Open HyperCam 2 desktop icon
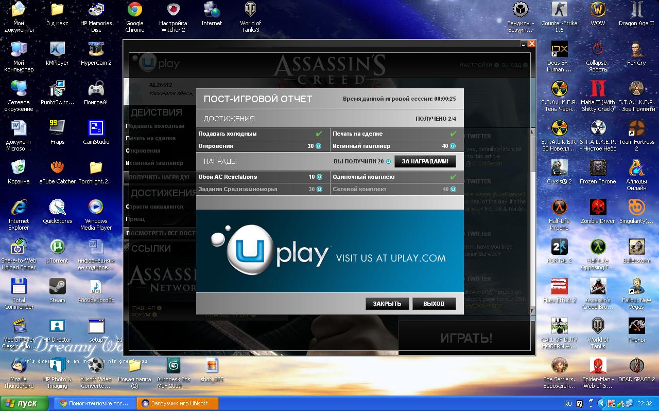The image size is (659, 411). click(x=96, y=53)
